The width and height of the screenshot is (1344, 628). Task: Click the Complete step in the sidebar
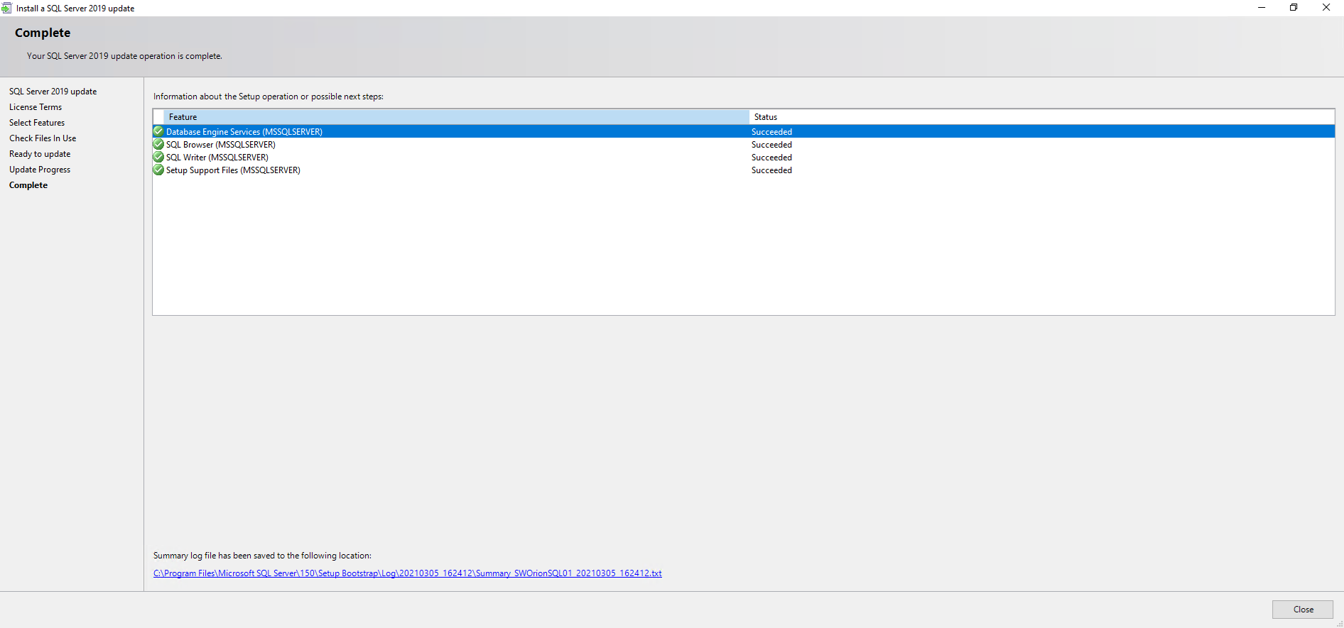[x=28, y=184]
